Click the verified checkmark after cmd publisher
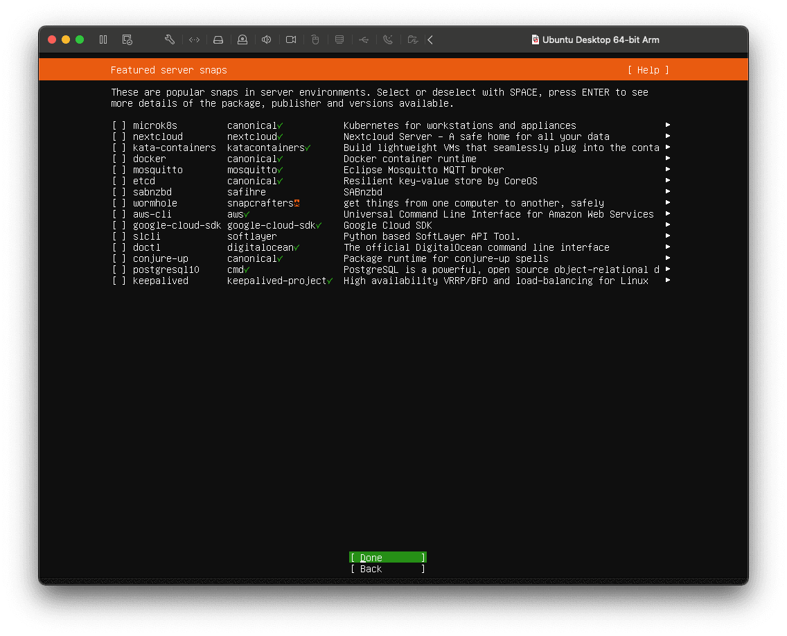The width and height of the screenshot is (787, 636). pyautogui.click(x=247, y=270)
